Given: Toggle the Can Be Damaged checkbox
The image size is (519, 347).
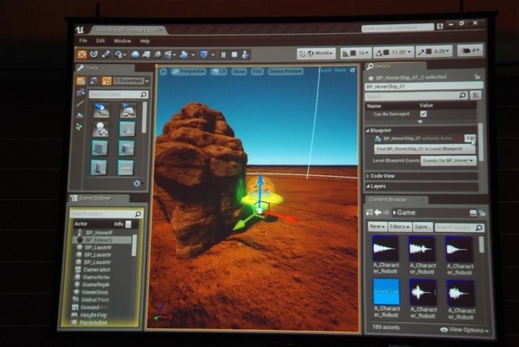Looking at the screenshot, I should 423,114.
